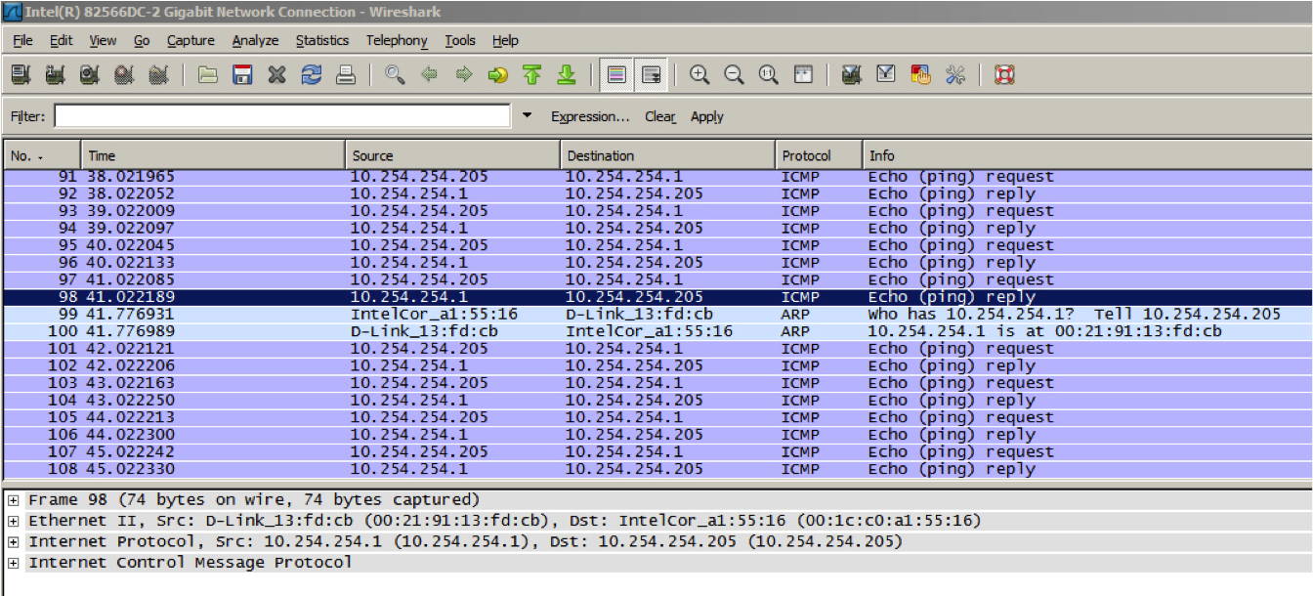1313x596 pixels.
Task: Restart the running capture icon
Action: point(157,75)
